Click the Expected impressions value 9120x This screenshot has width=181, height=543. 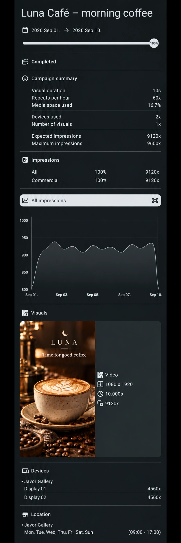tap(154, 136)
